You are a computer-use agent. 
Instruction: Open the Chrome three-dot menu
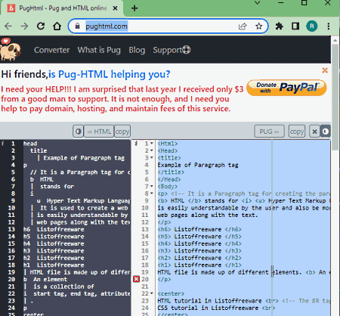click(x=329, y=26)
